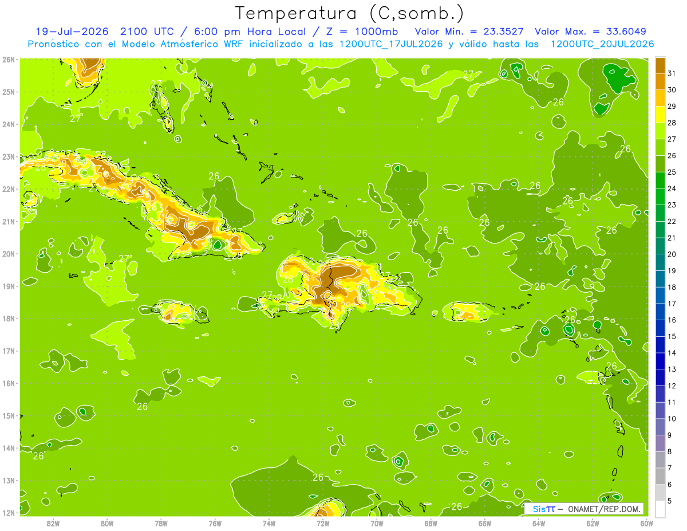687x531 pixels.
Task: Click the 70W longitude axis label
Action: pyautogui.click(x=377, y=523)
